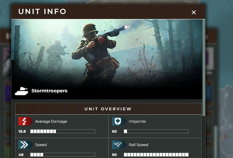
Task: Click the 48 speed value
Action: [x=21, y=155]
